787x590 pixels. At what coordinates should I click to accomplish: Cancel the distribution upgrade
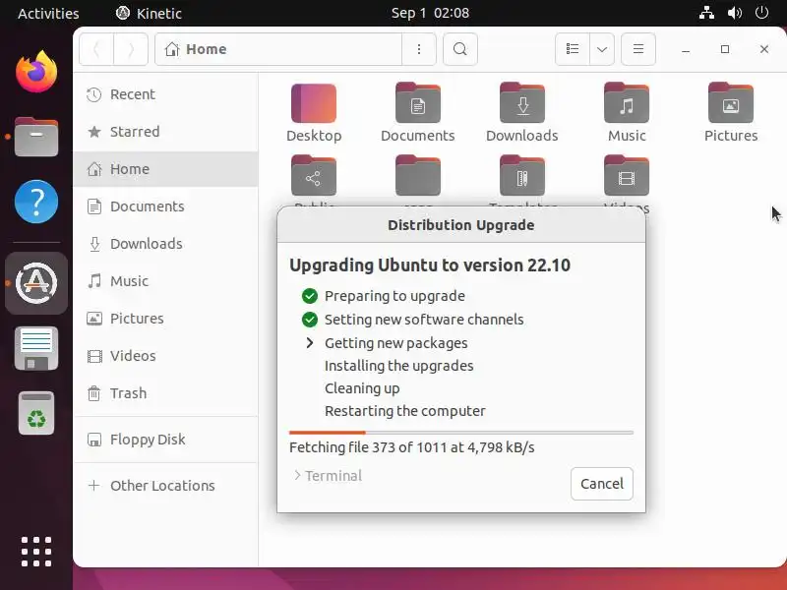click(x=602, y=484)
